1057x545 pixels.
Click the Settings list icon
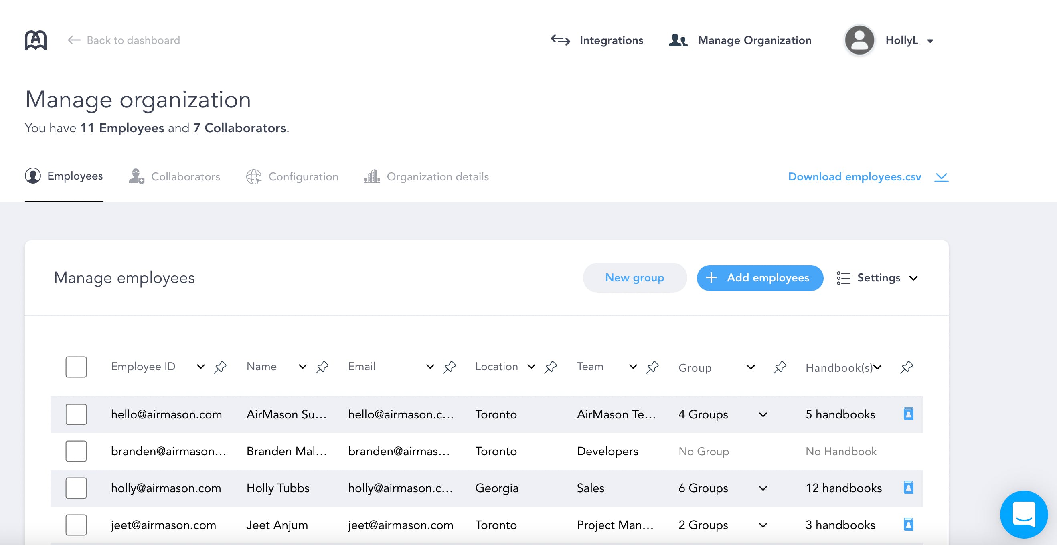pyautogui.click(x=844, y=278)
